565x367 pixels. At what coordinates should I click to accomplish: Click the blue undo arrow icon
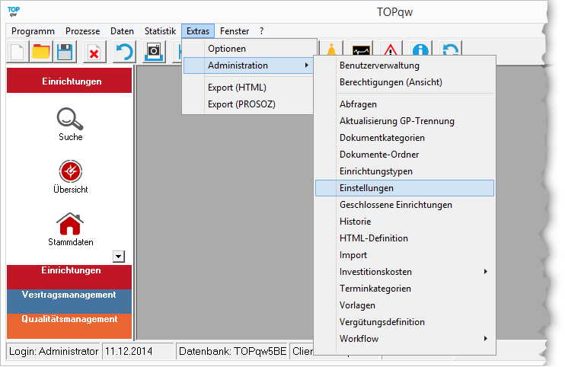tap(123, 52)
